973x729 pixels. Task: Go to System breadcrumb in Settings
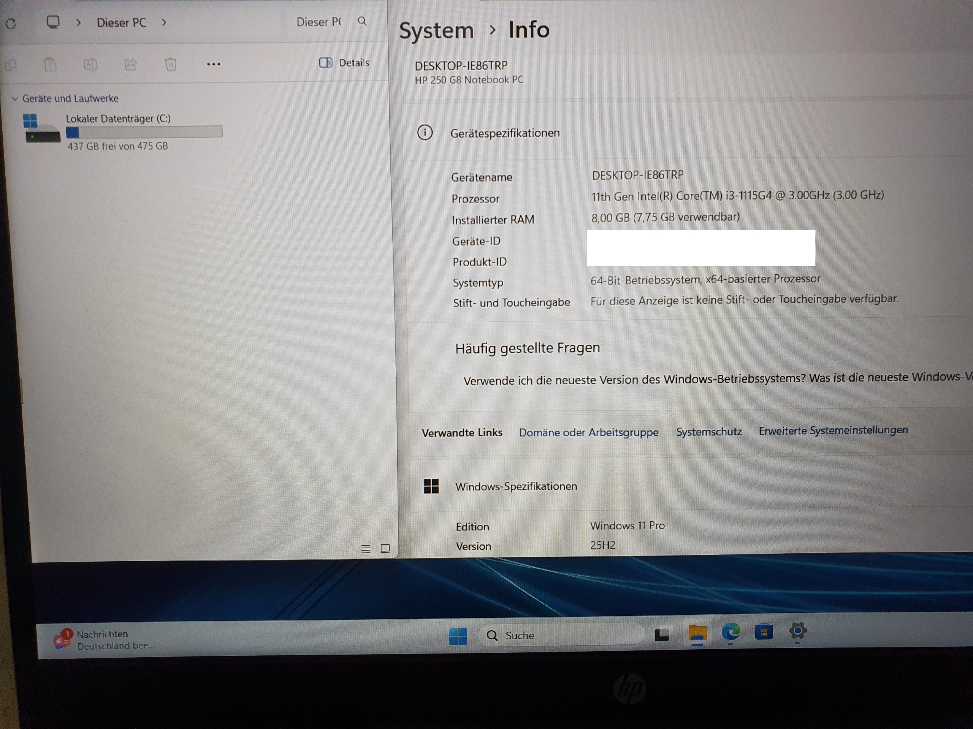(436, 31)
